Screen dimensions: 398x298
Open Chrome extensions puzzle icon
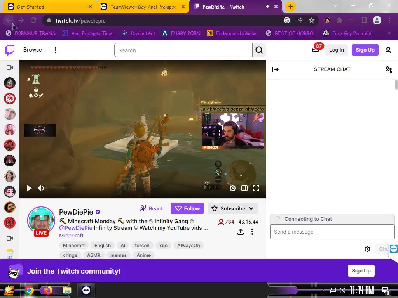[339, 21]
